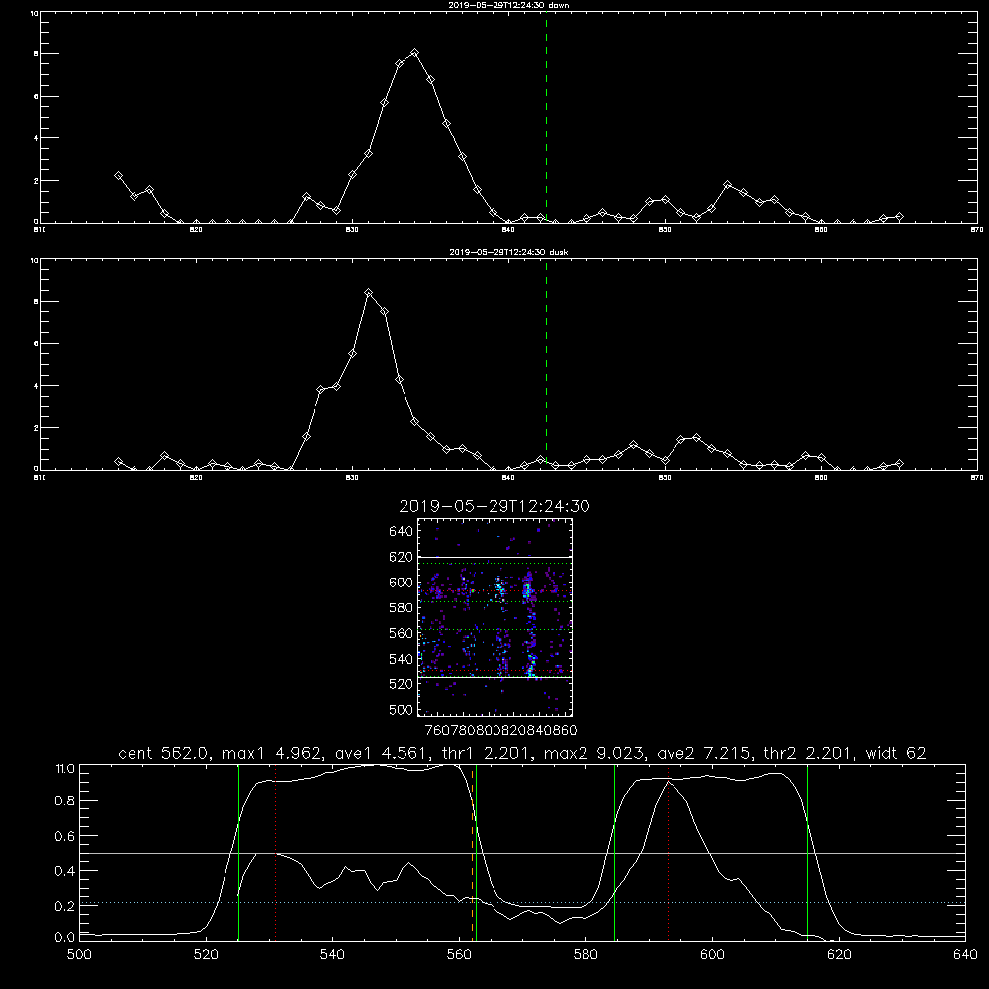Image resolution: width=989 pixels, height=989 pixels.
Task: Select the timestamp title above the spectral image
Action: (x=494, y=506)
